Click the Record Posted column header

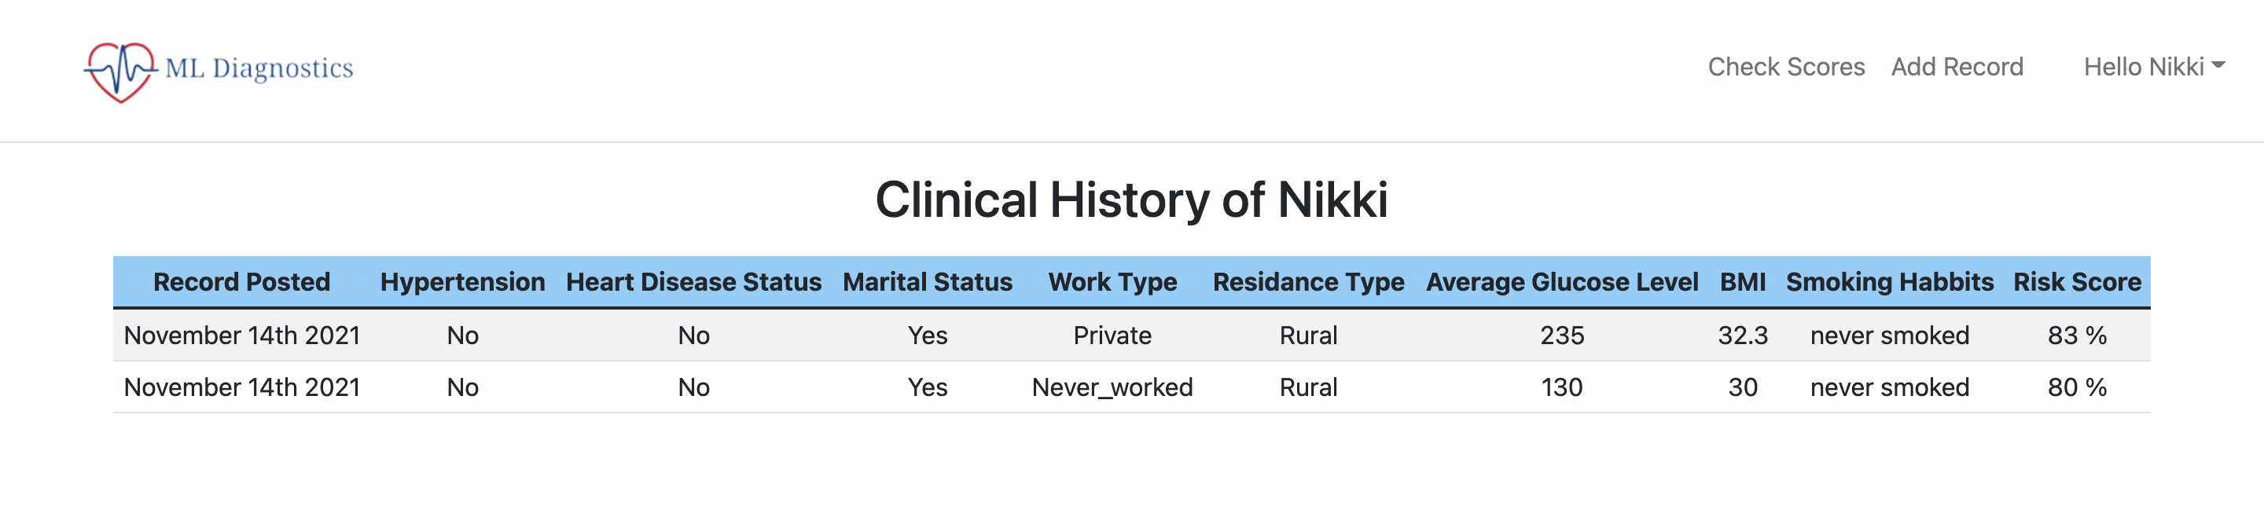(x=241, y=282)
